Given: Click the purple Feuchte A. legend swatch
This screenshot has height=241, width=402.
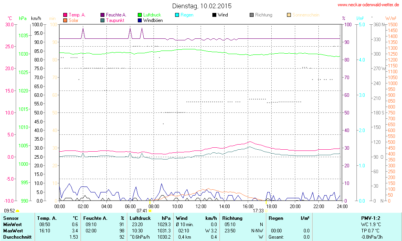Looking at the screenshot, I should (x=102, y=15).
